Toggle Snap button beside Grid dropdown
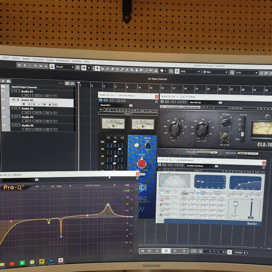Screen dimensions: 272x272 point(177,71)
